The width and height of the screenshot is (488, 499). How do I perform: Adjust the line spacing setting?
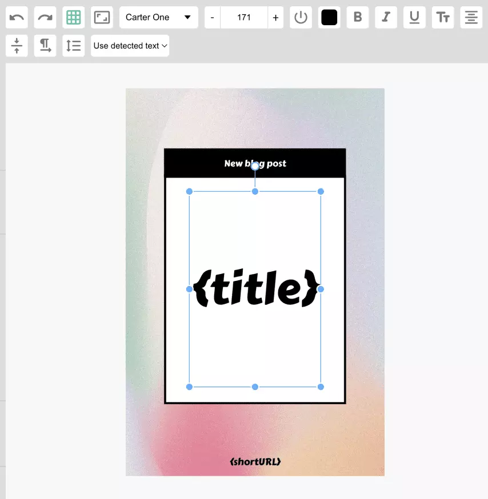[x=73, y=46]
